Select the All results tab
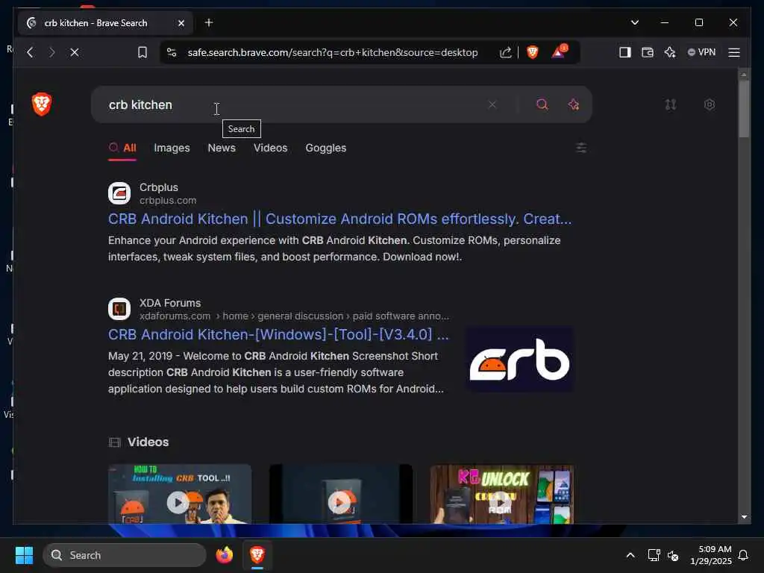Screen dimensions: 764x573 123,148
